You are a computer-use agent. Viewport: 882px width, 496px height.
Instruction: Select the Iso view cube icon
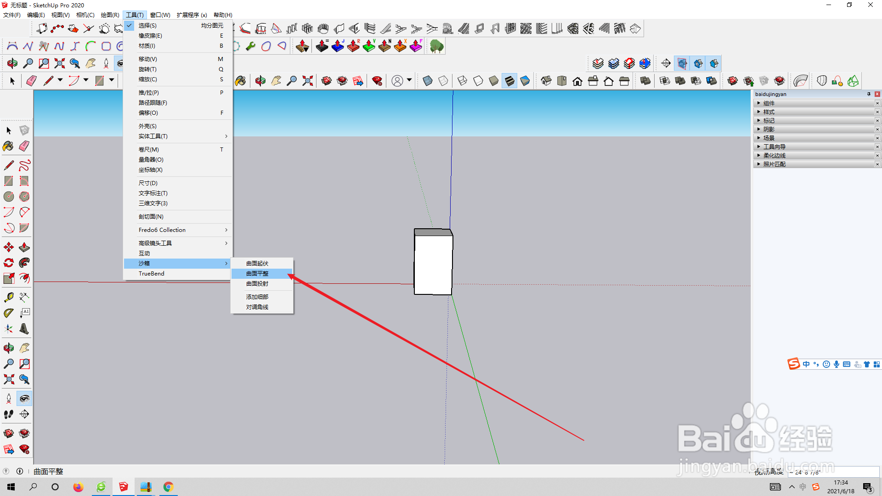(546, 81)
